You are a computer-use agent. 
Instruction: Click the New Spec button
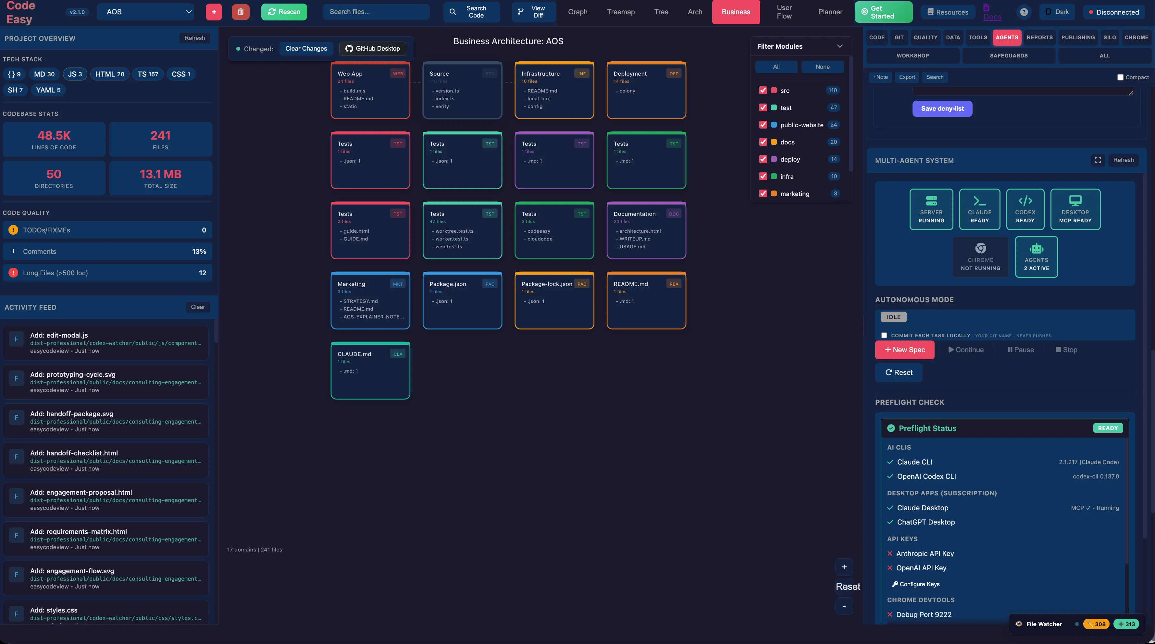click(x=904, y=350)
